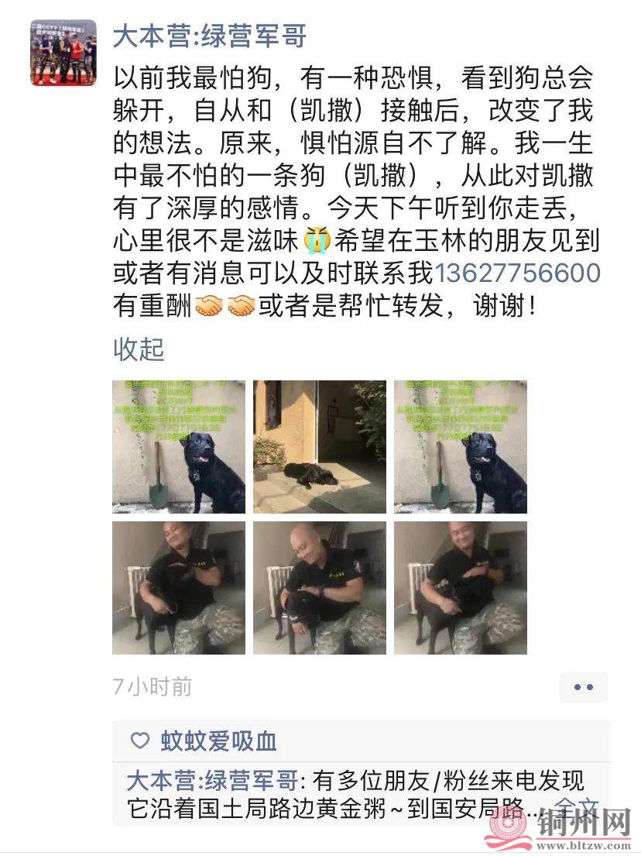
Task: Tap the heart like icon
Action: [140, 741]
